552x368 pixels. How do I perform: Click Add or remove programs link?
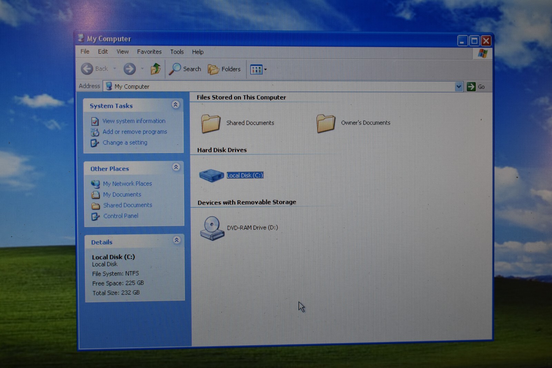point(135,132)
